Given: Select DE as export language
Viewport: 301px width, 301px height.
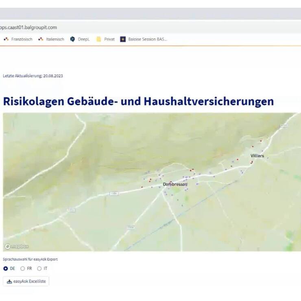Looking at the screenshot, I should click(6, 268).
